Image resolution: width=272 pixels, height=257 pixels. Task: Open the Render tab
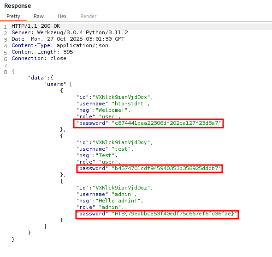point(88,16)
